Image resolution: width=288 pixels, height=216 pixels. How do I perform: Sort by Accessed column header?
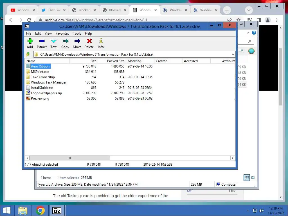tap(196, 61)
